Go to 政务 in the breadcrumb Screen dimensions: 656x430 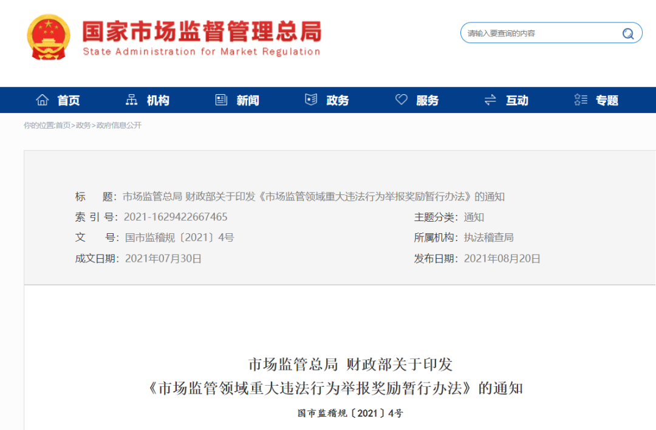click(x=83, y=126)
